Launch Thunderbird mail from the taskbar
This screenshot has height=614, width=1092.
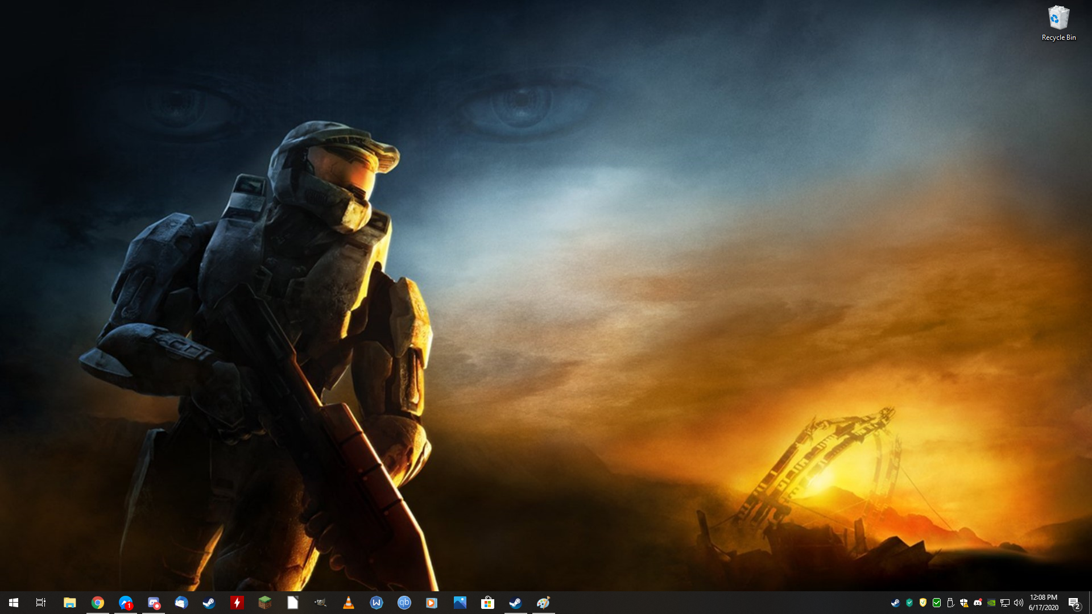coord(181,603)
